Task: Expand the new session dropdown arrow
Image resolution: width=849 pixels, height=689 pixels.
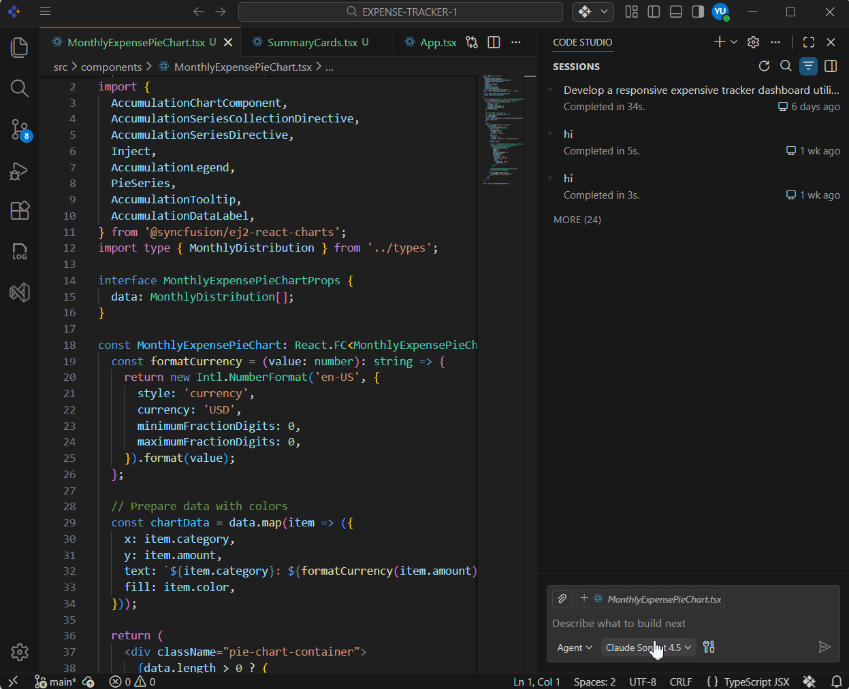Action: pos(734,42)
